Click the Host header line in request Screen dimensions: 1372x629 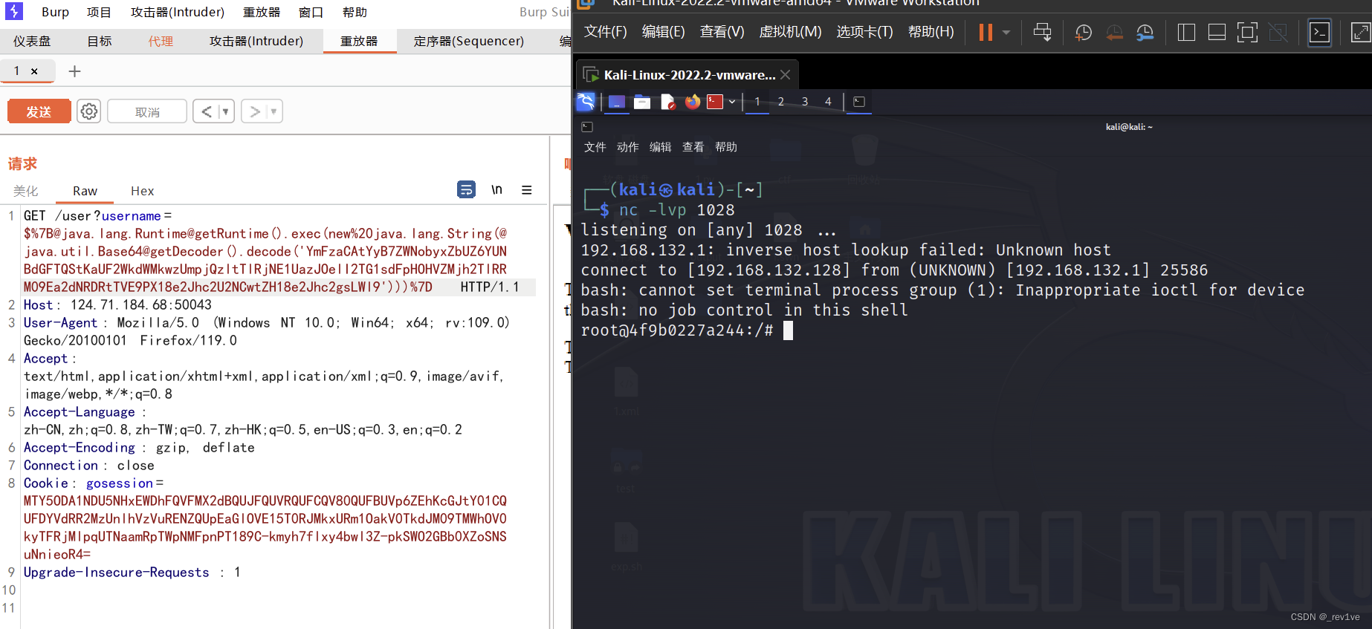click(117, 304)
